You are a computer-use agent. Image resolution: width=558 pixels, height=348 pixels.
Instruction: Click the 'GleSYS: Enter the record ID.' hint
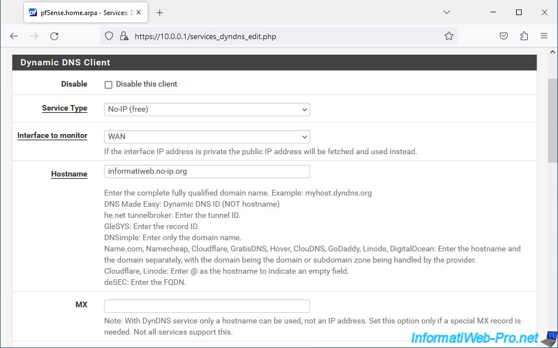pos(152,226)
